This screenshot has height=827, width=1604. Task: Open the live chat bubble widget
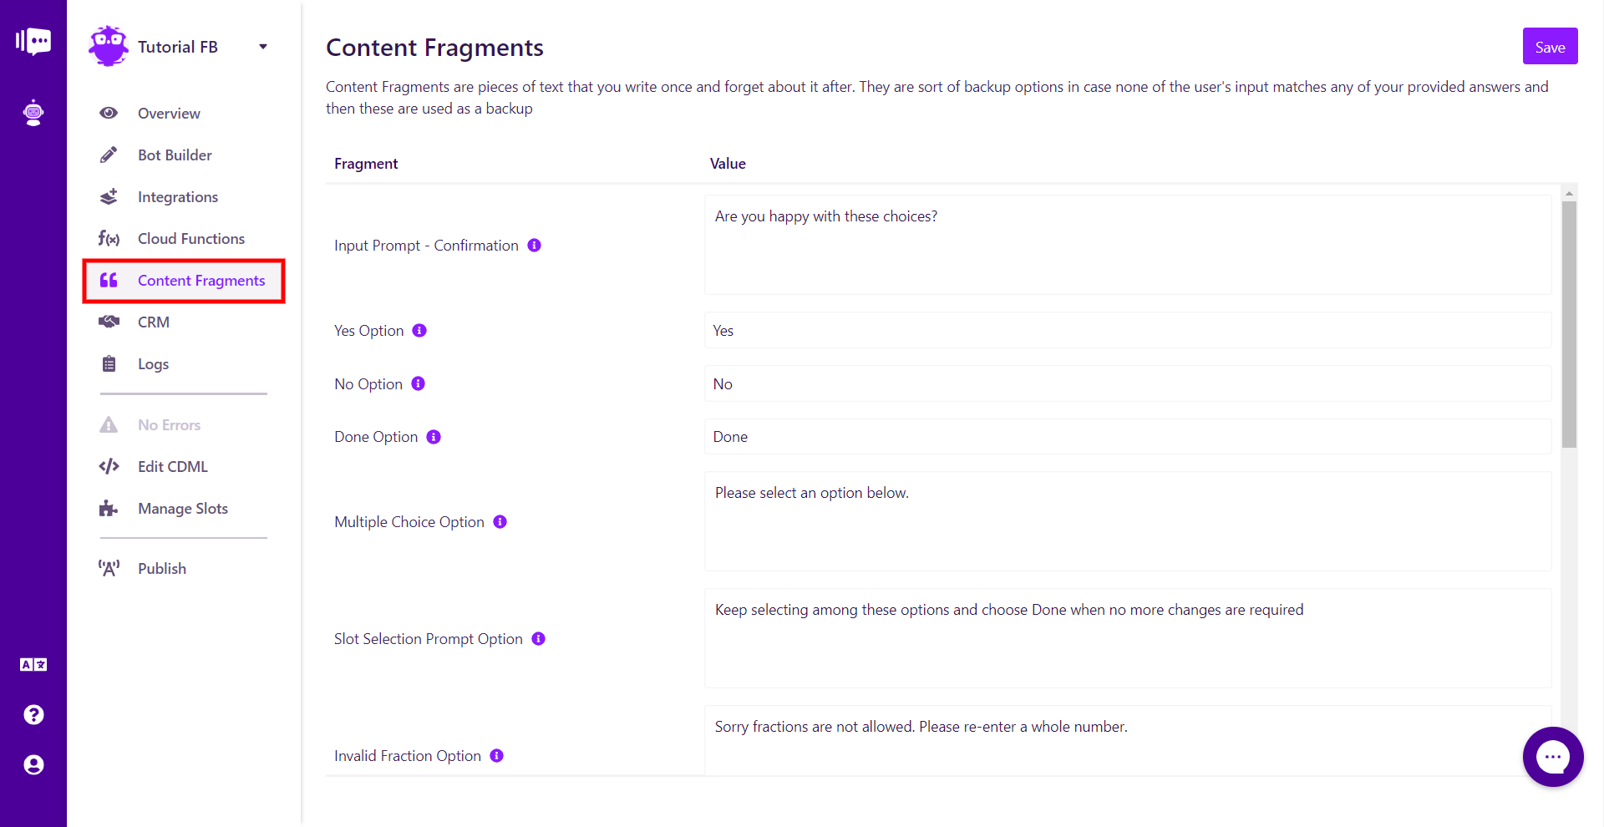click(x=1553, y=757)
